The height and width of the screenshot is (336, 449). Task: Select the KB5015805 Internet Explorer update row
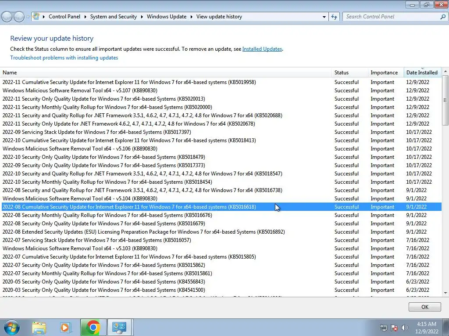pos(221,256)
